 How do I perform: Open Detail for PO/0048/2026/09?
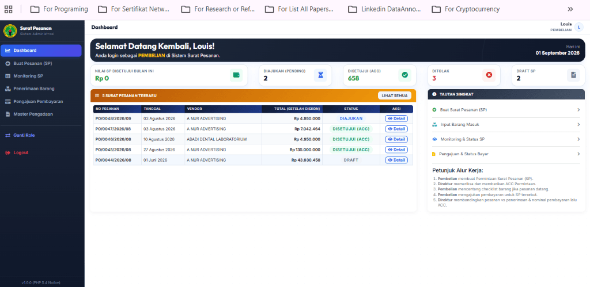click(396, 118)
